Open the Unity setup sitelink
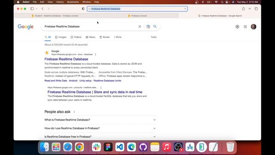275x155 pixels. [x=86, y=81]
